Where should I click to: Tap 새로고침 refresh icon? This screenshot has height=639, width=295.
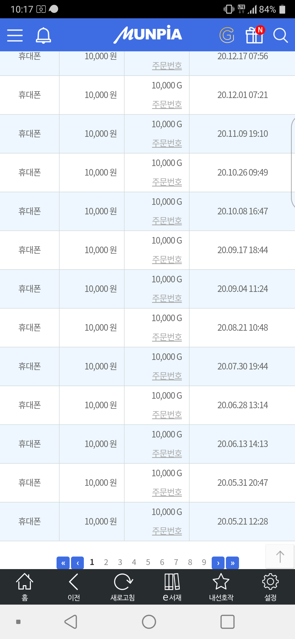[x=123, y=587]
